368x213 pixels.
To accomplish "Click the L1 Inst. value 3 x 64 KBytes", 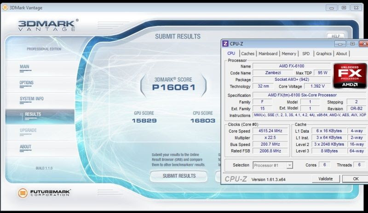I will coord(329,138).
